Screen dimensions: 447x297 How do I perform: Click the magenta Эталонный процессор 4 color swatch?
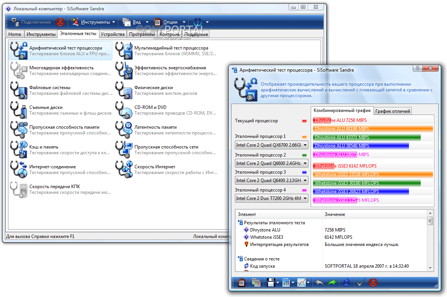point(304,190)
